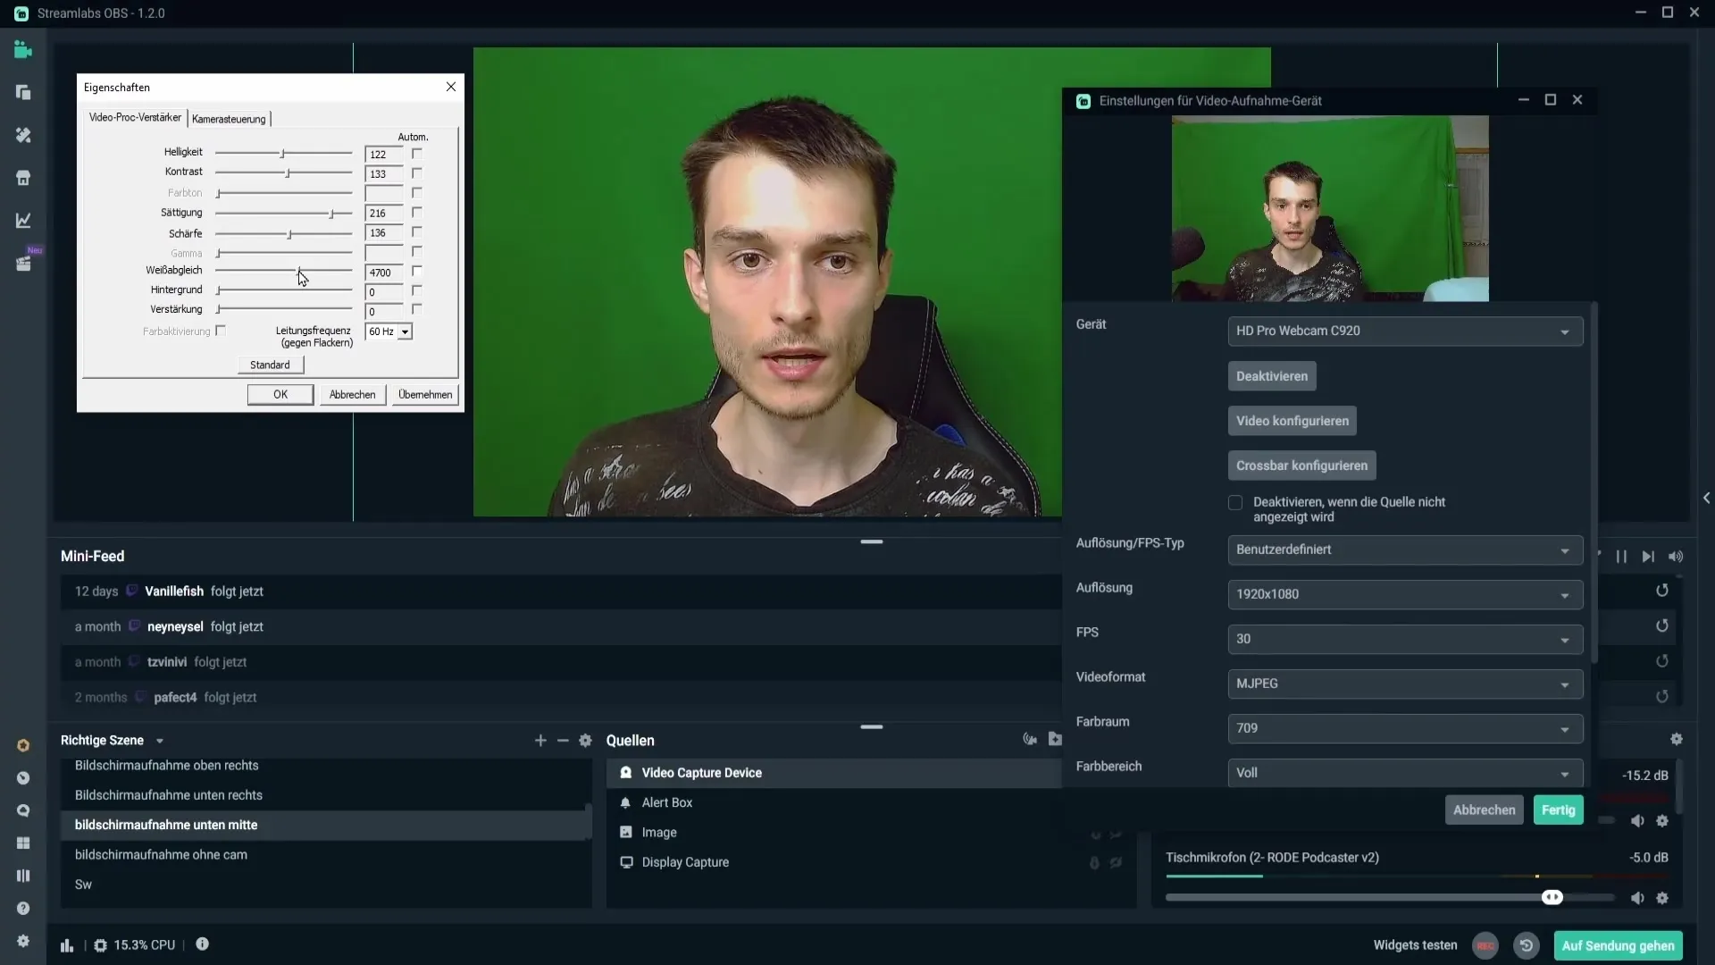1715x965 pixels.
Task: Open the App Store icon in sidebar
Action: [x=23, y=178]
